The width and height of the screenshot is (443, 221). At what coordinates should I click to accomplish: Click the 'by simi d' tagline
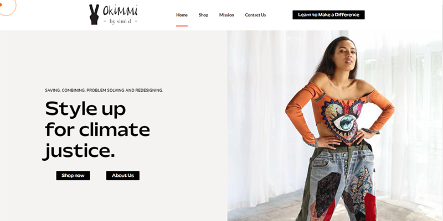click(120, 22)
